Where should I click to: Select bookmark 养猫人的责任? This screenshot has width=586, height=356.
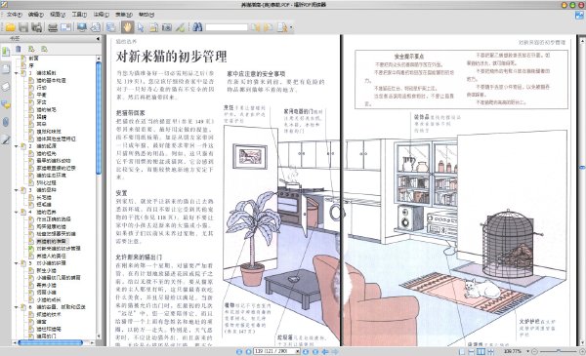click(x=51, y=256)
